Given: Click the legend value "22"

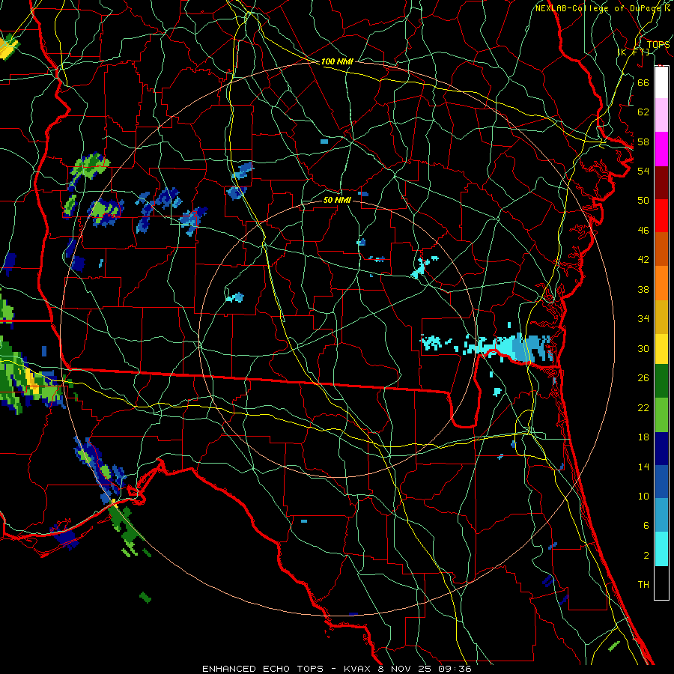Looking at the screenshot, I should tap(643, 407).
